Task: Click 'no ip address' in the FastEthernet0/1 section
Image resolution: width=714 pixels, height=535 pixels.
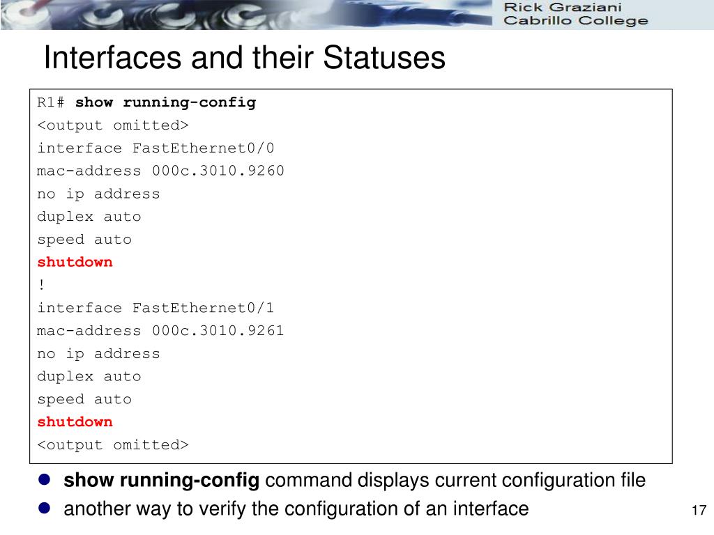Action: pos(98,353)
